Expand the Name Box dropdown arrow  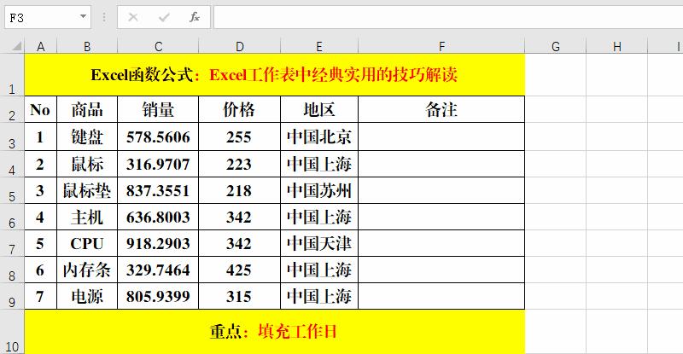tap(83, 17)
